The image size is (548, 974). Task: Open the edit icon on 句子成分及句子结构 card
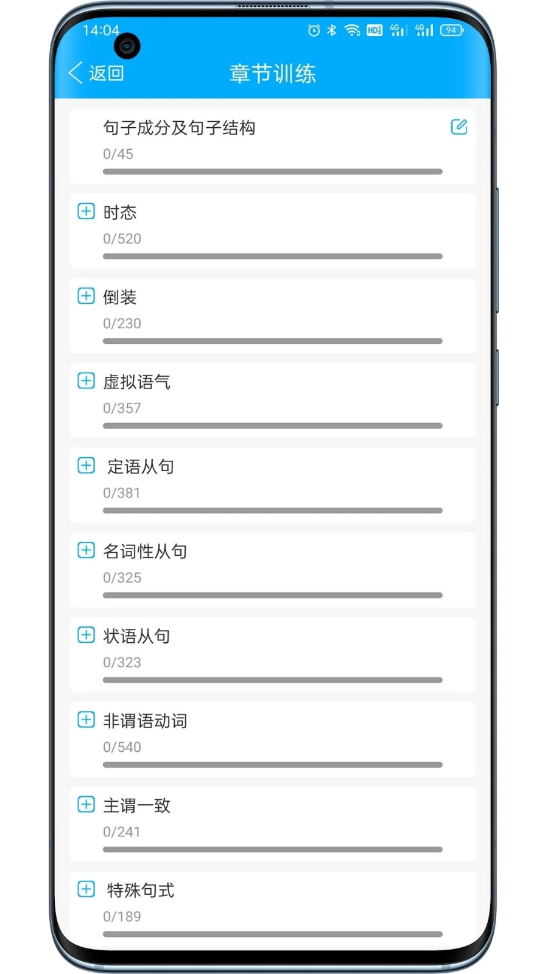(x=458, y=127)
